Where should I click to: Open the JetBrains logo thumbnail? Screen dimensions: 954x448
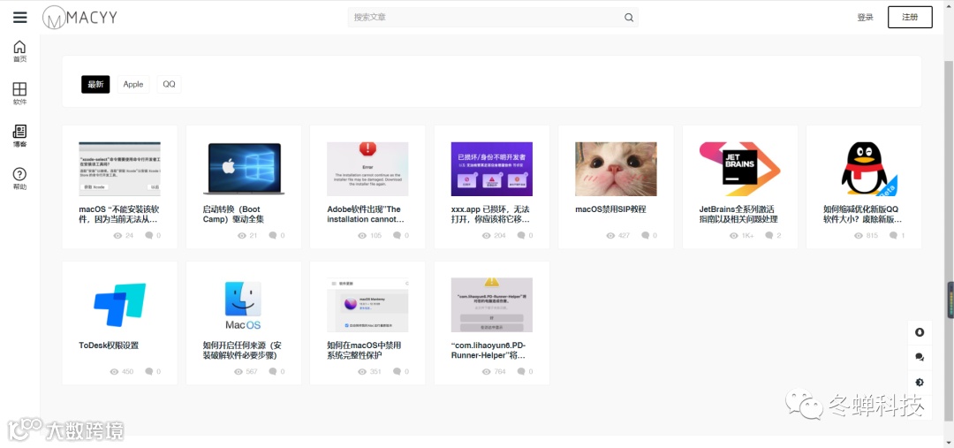tap(740, 170)
